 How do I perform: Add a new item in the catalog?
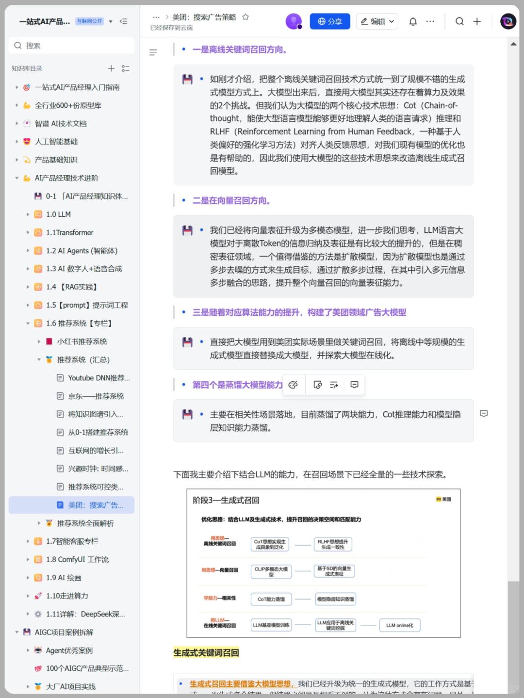click(111, 68)
